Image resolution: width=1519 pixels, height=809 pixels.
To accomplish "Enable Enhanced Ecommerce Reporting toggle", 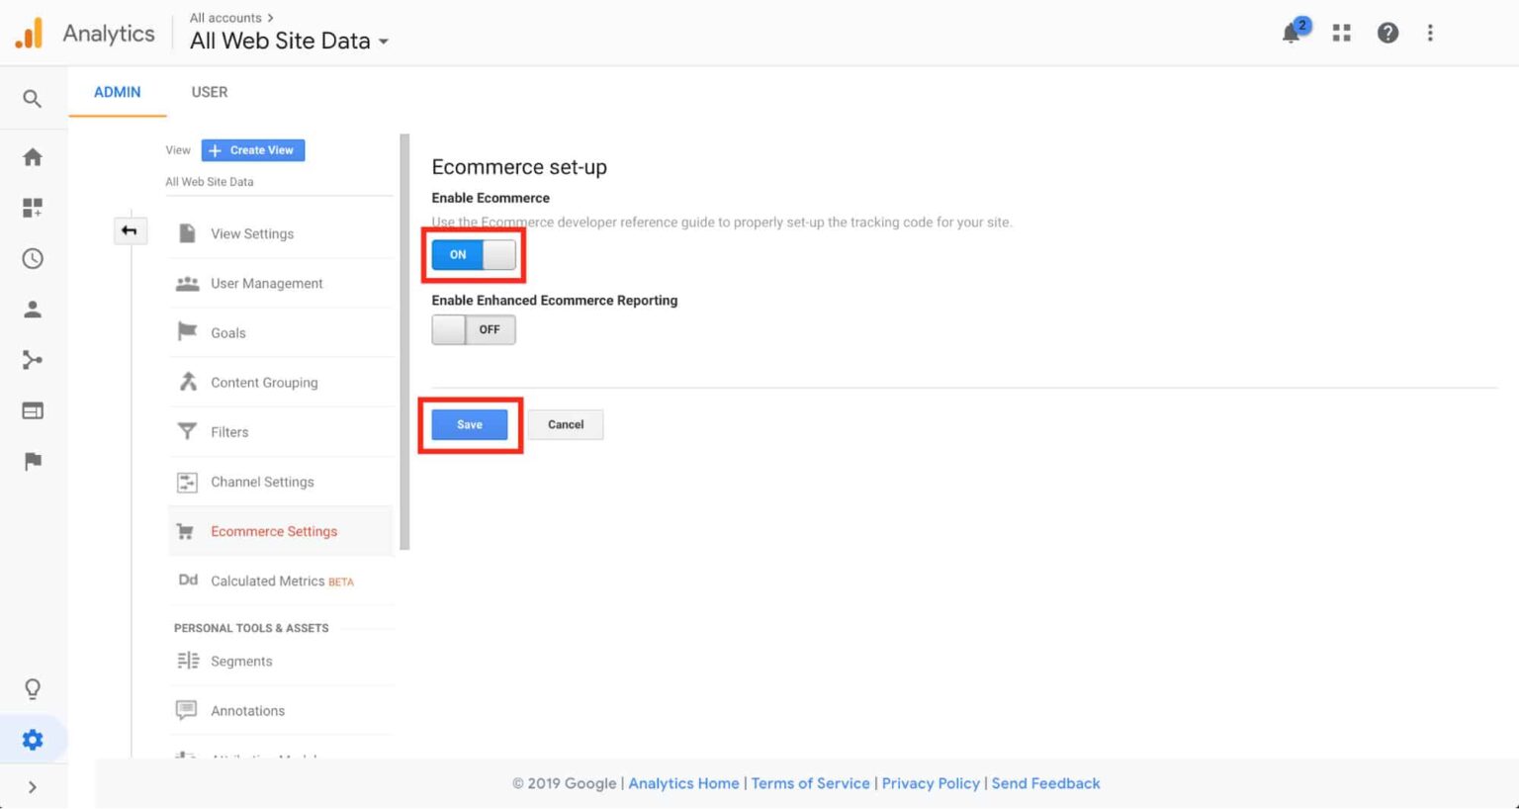I will [x=473, y=329].
